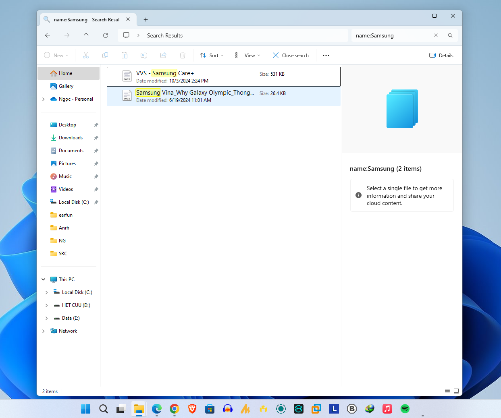Toggle the Details pane
The image size is (501, 418).
[x=441, y=55]
